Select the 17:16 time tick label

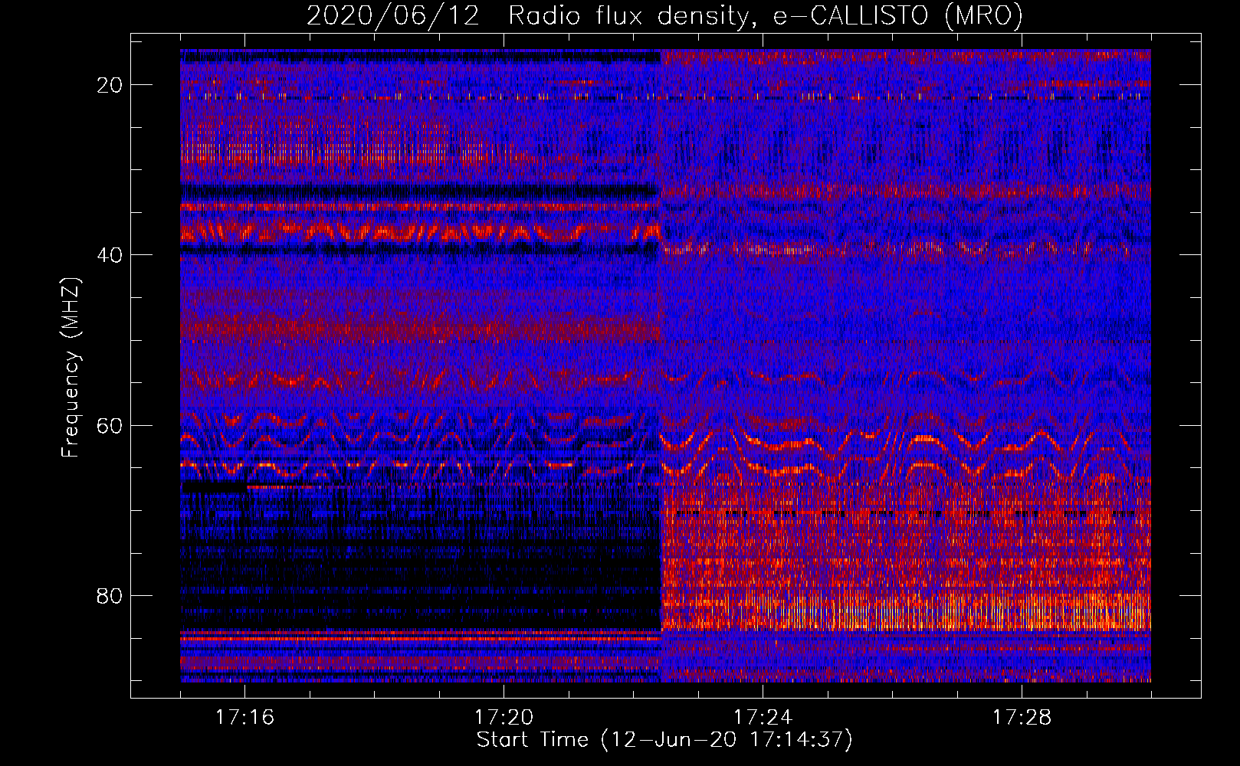(x=244, y=718)
